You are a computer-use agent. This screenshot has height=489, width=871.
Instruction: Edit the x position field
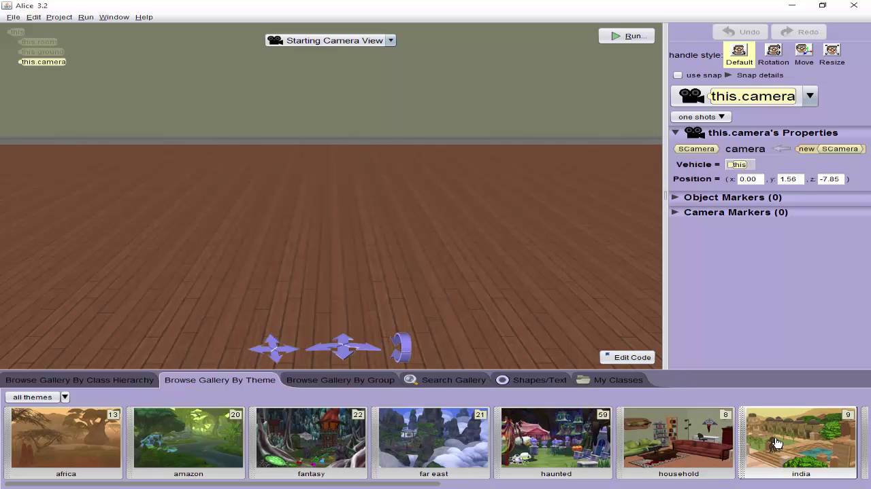[750, 179]
